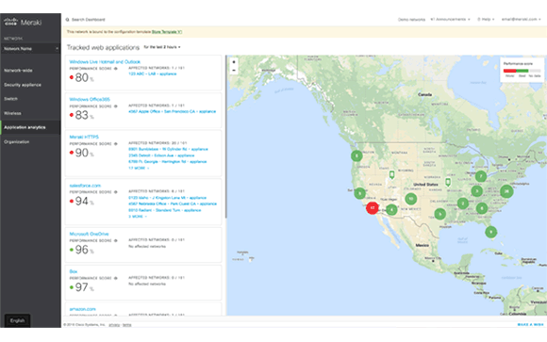The image size is (547, 342).
Task: Click the Performance score legend color bar
Action: (522, 71)
